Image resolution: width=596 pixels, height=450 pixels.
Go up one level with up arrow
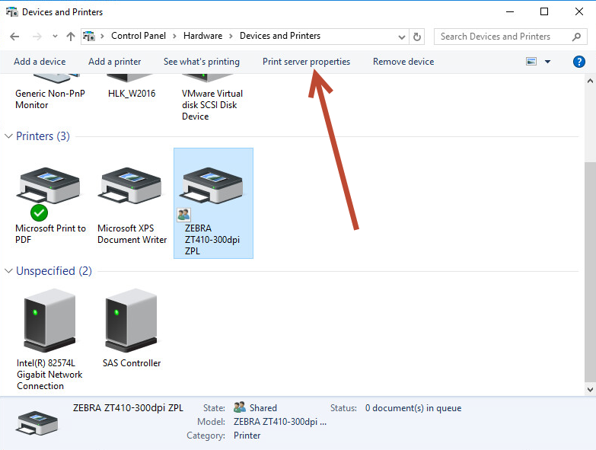(x=71, y=37)
